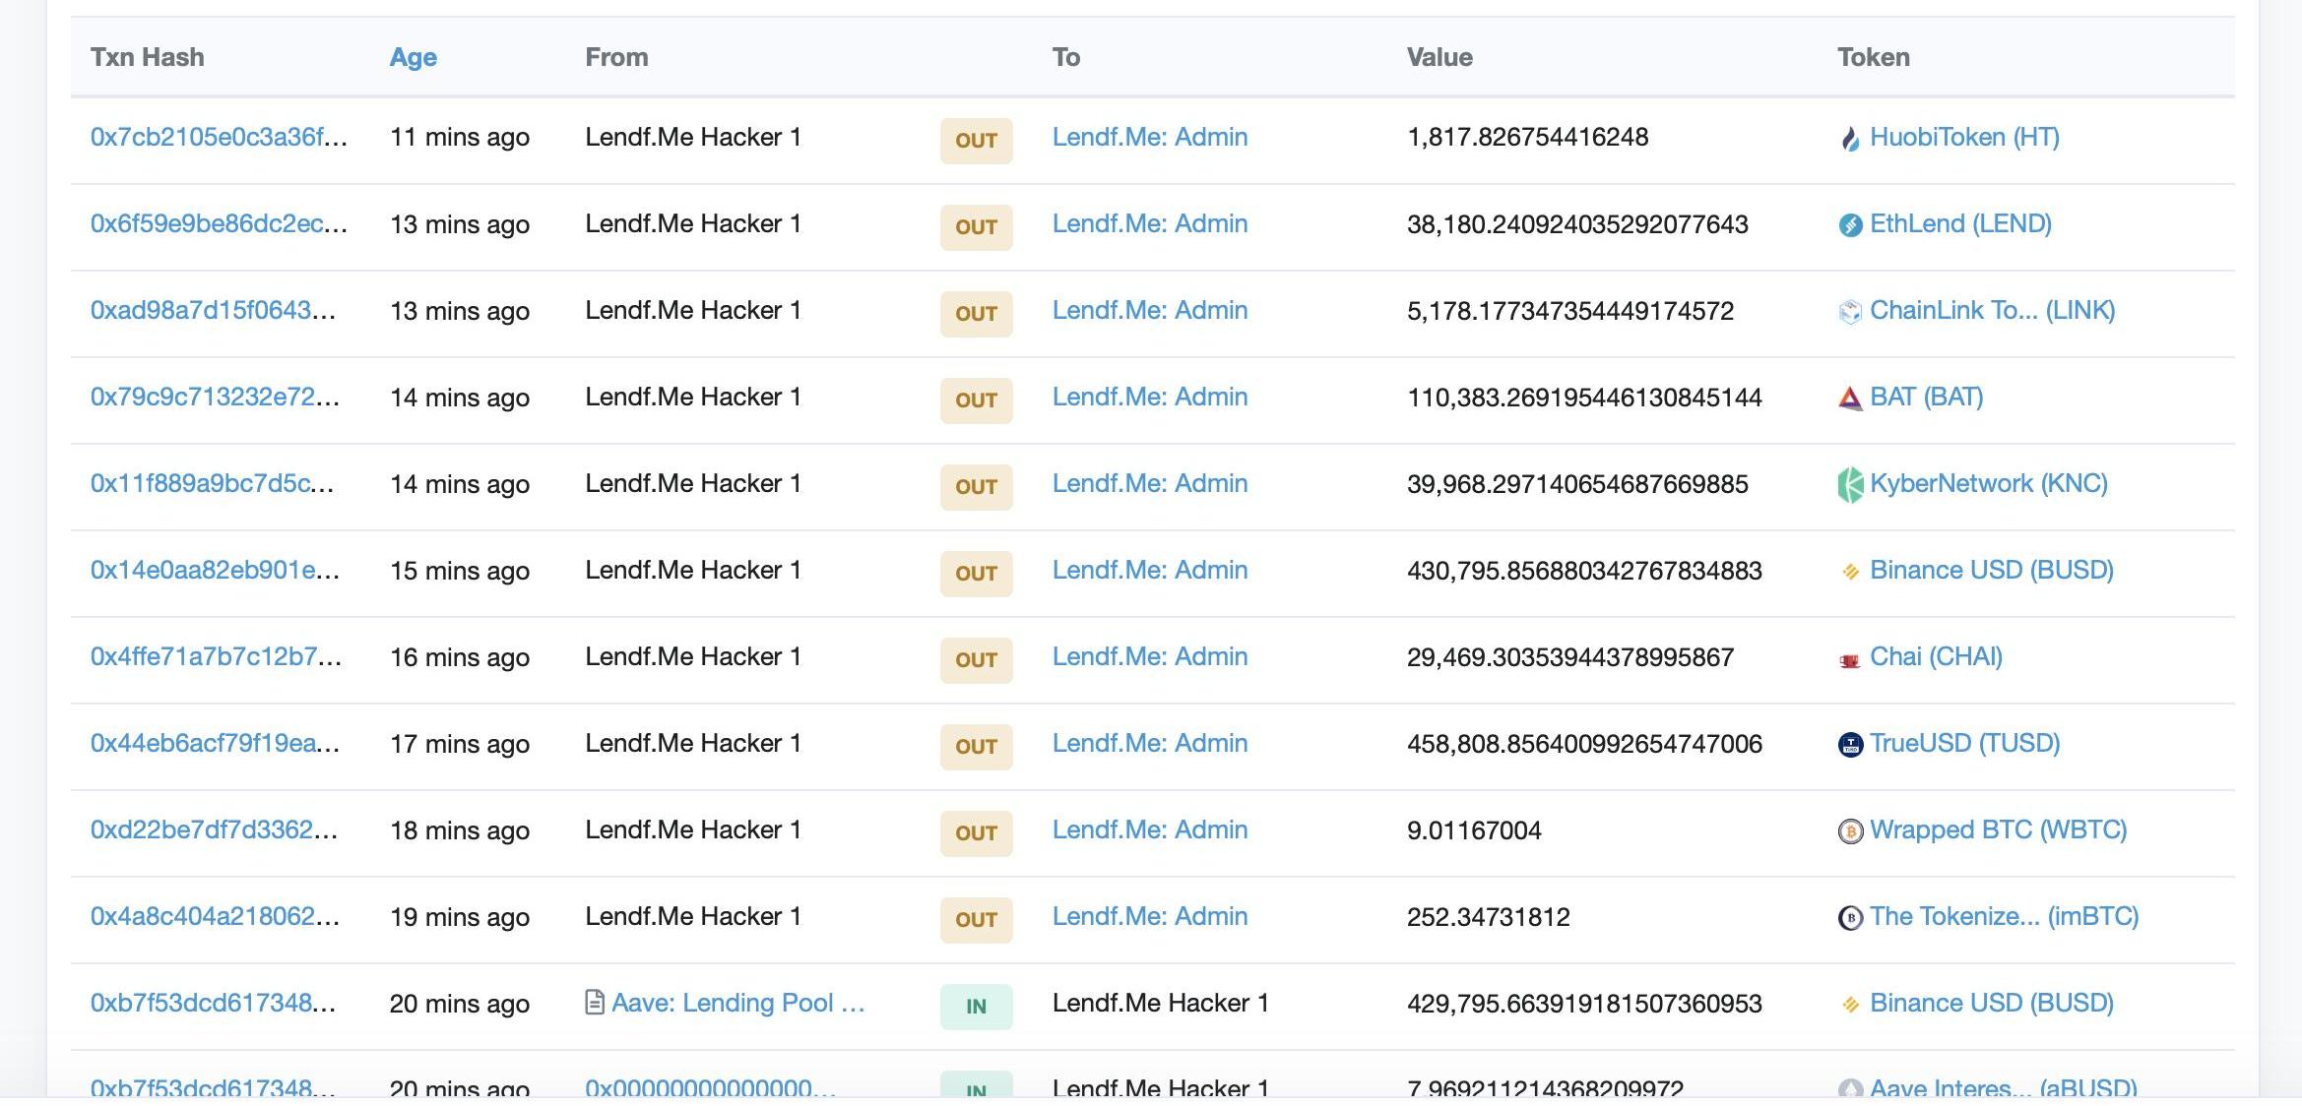Click the BAT triangle token icon

click(1850, 399)
